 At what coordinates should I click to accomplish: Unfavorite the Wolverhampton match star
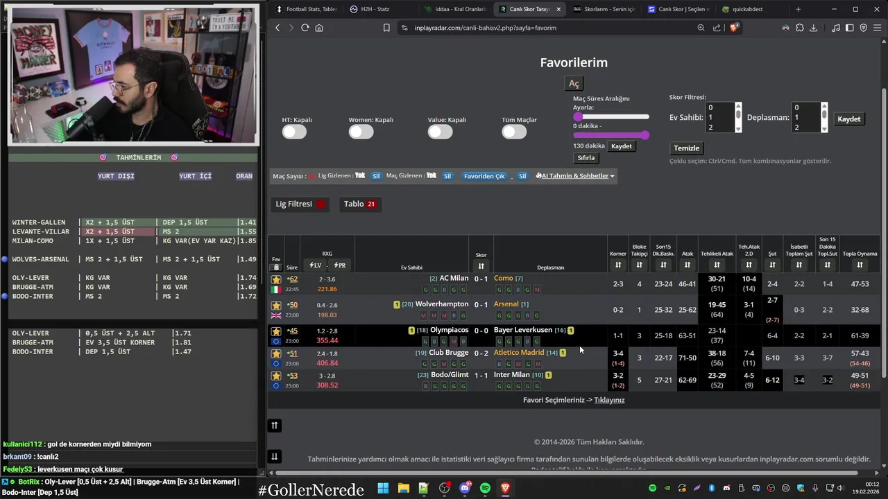click(x=276, y=306)
